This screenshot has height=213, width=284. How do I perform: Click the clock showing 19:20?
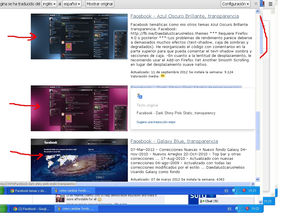(x=267, y=201)
